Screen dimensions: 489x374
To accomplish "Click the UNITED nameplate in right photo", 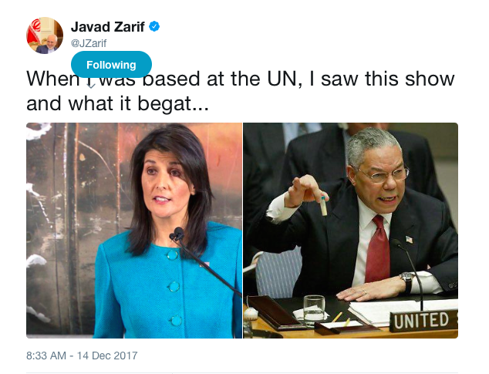I will coord(423,320).
